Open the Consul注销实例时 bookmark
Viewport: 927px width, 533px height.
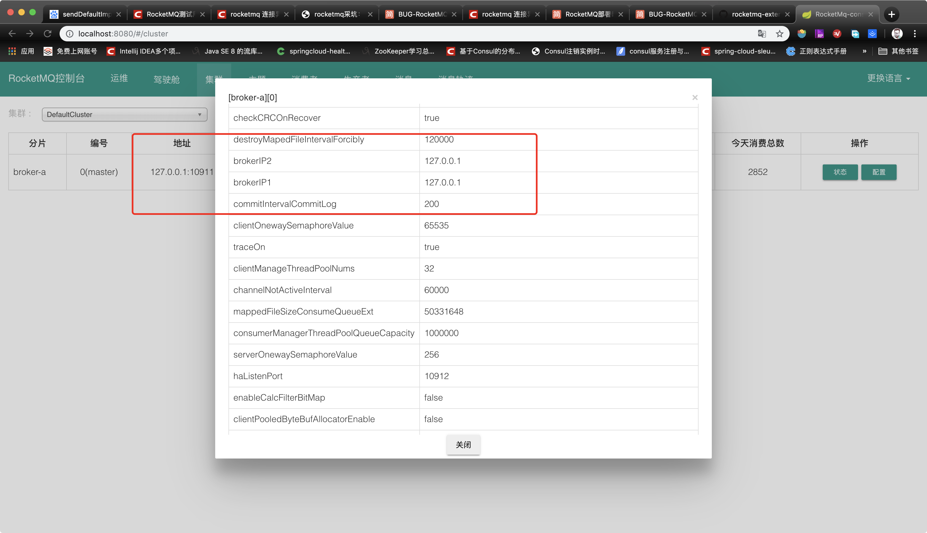point(569,51)
